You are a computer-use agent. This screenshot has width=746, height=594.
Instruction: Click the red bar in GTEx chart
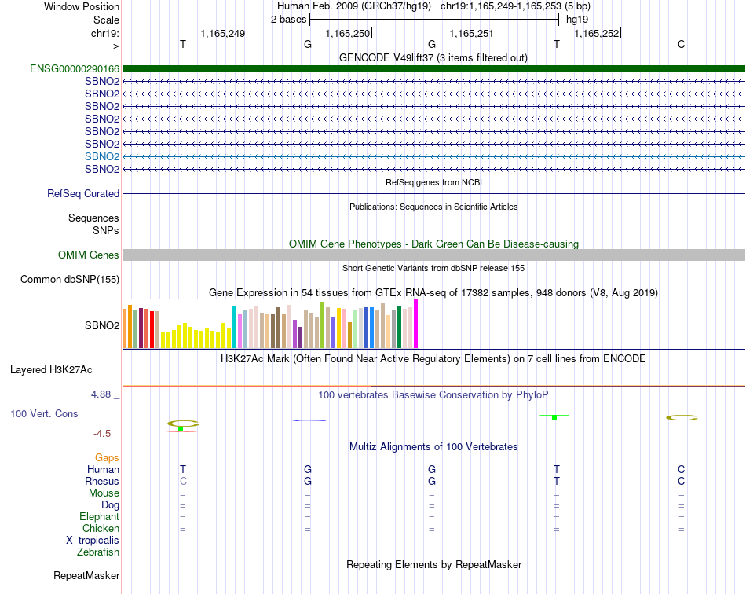[152, 329]
